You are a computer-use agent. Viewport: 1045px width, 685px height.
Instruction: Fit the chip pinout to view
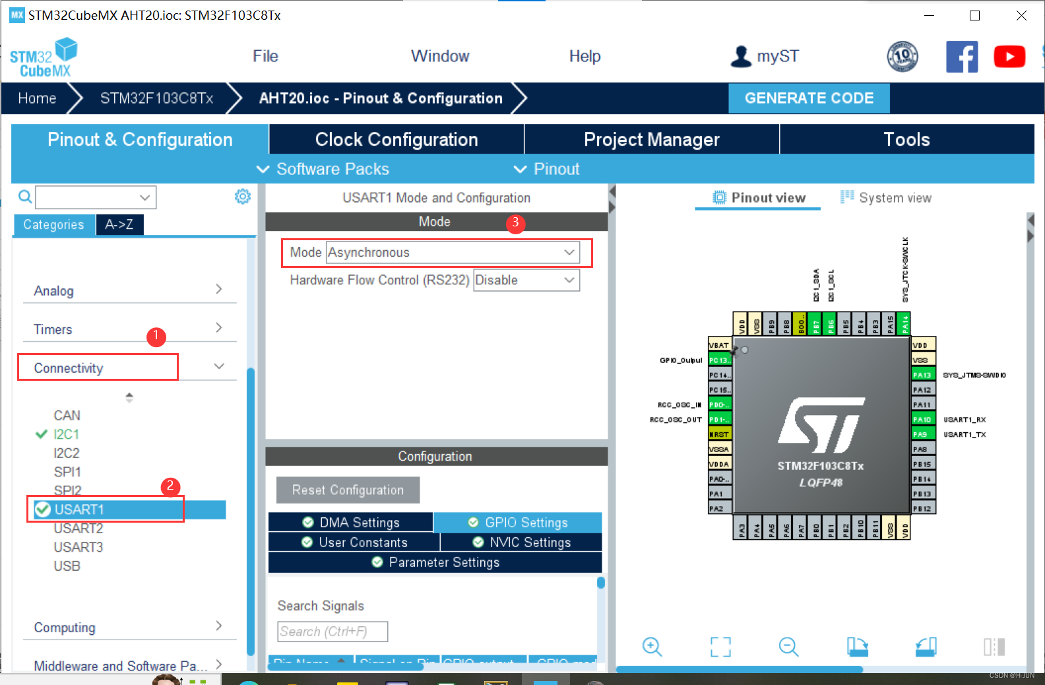click(x=720, y=647)
